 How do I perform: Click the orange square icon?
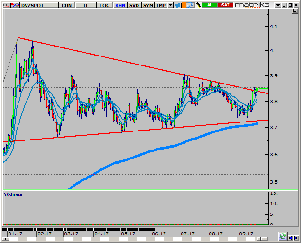click(x=184, y=5)
